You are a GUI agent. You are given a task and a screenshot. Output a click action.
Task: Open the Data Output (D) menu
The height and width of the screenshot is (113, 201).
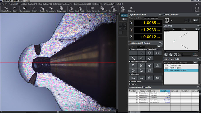[45, 4]
